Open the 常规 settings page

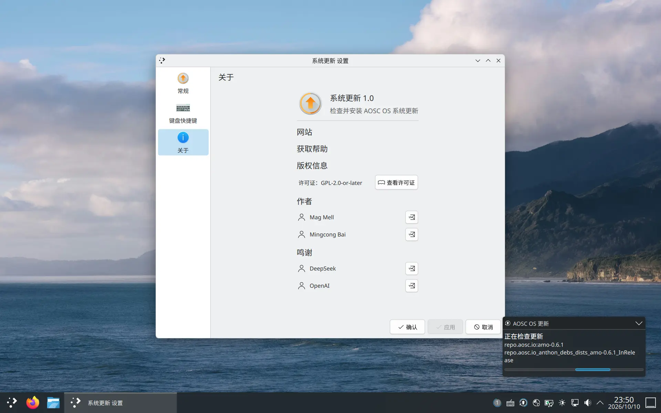click(183, 83)
